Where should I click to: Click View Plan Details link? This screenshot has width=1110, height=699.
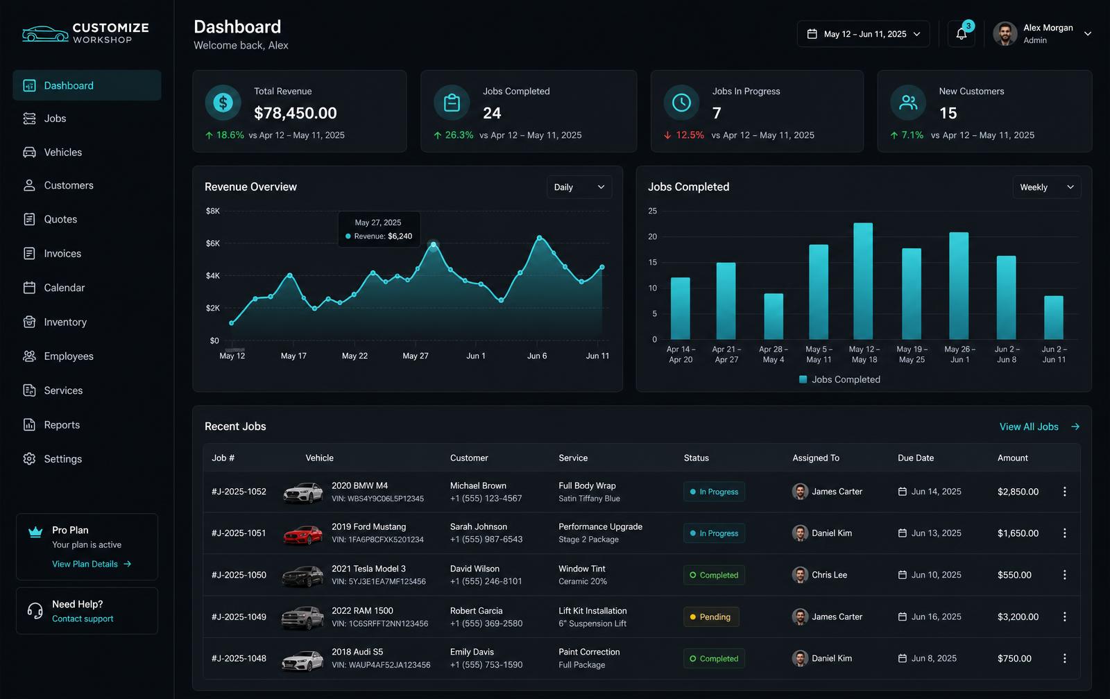click(92, 564)
